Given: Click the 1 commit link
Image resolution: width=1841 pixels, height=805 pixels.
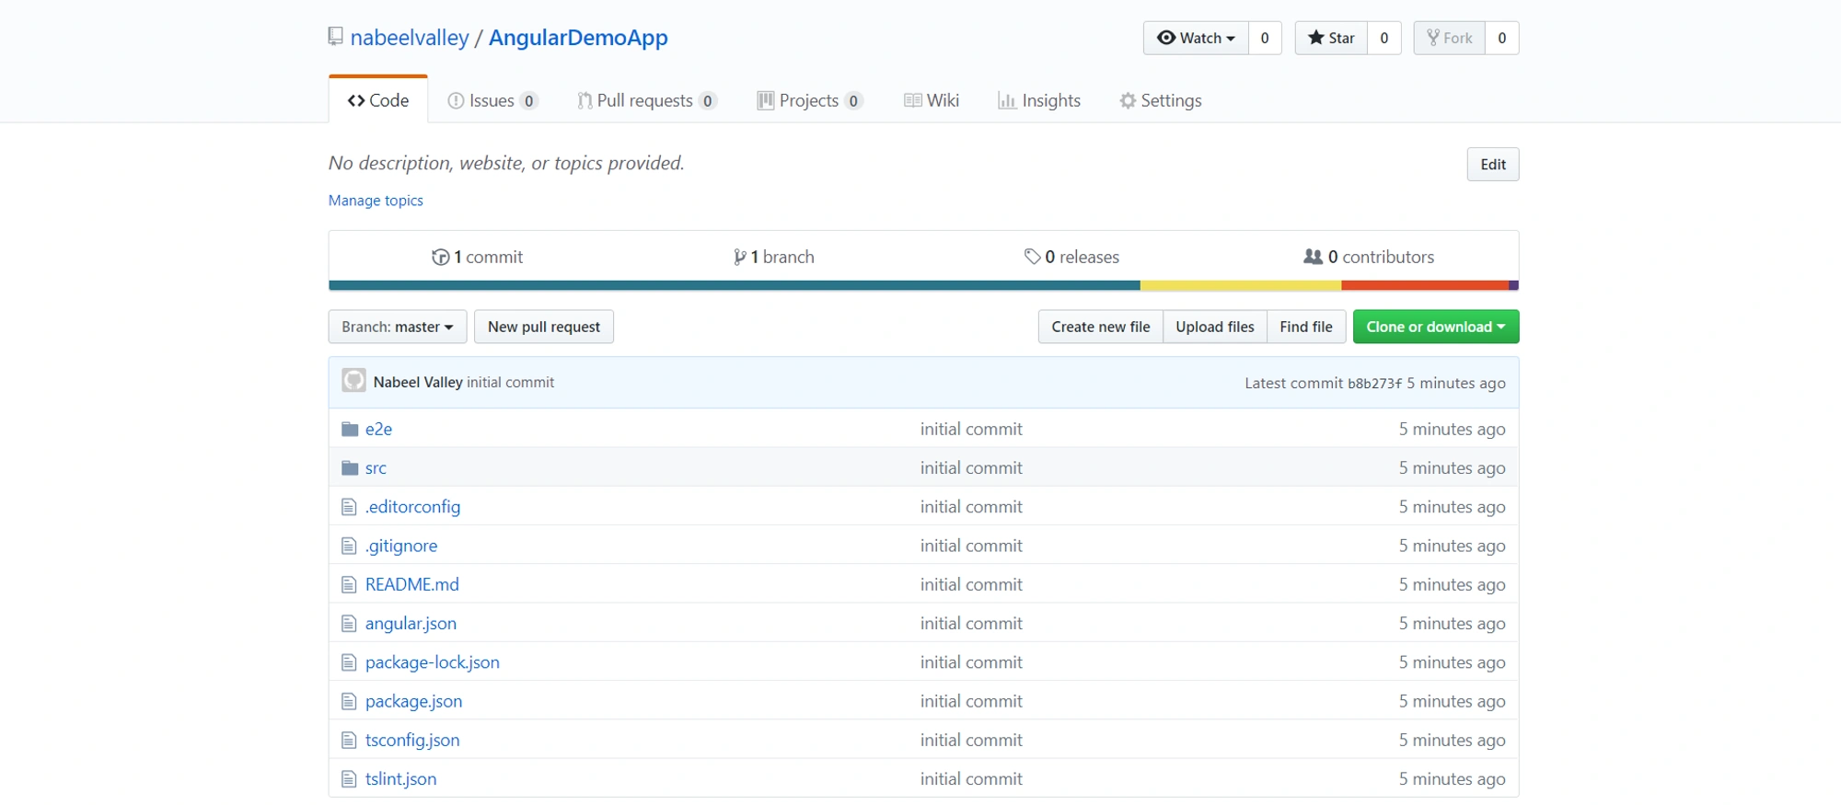Looking at the screenshot, I should pyautogui.click(x=478, y=258).
